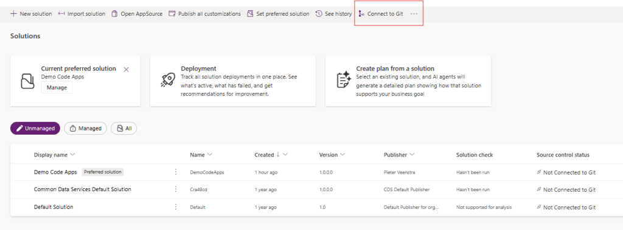Click Git status icon in DemoCodeApps row
The image size is (623, 230).
pyautogui.click(x=539, y=172)
